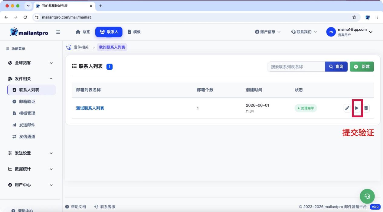Click the 创建时间 column header
Screen dimensions: 383x212
(254, 90)
